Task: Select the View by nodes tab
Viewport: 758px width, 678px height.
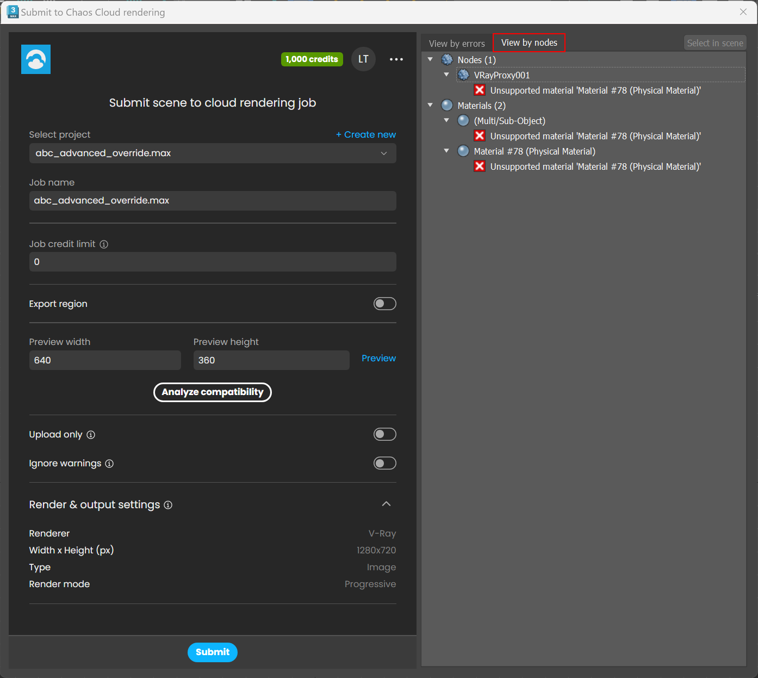Action: pos(529,42)
